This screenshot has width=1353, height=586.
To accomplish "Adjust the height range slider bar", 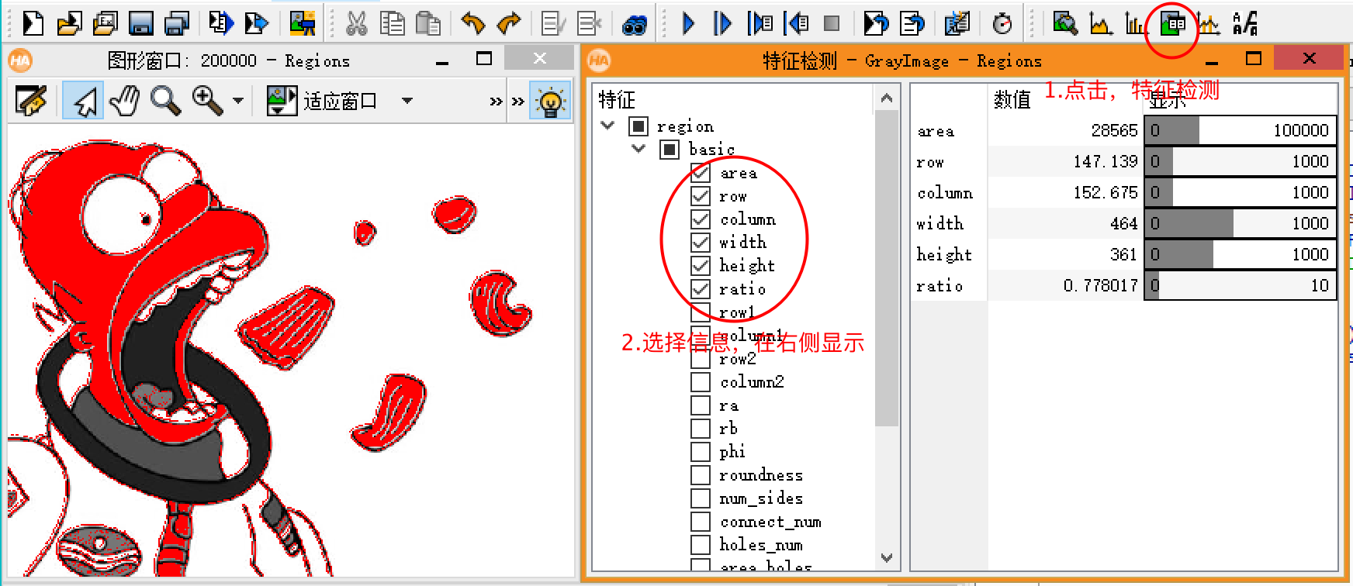I will click(1240, 254).
